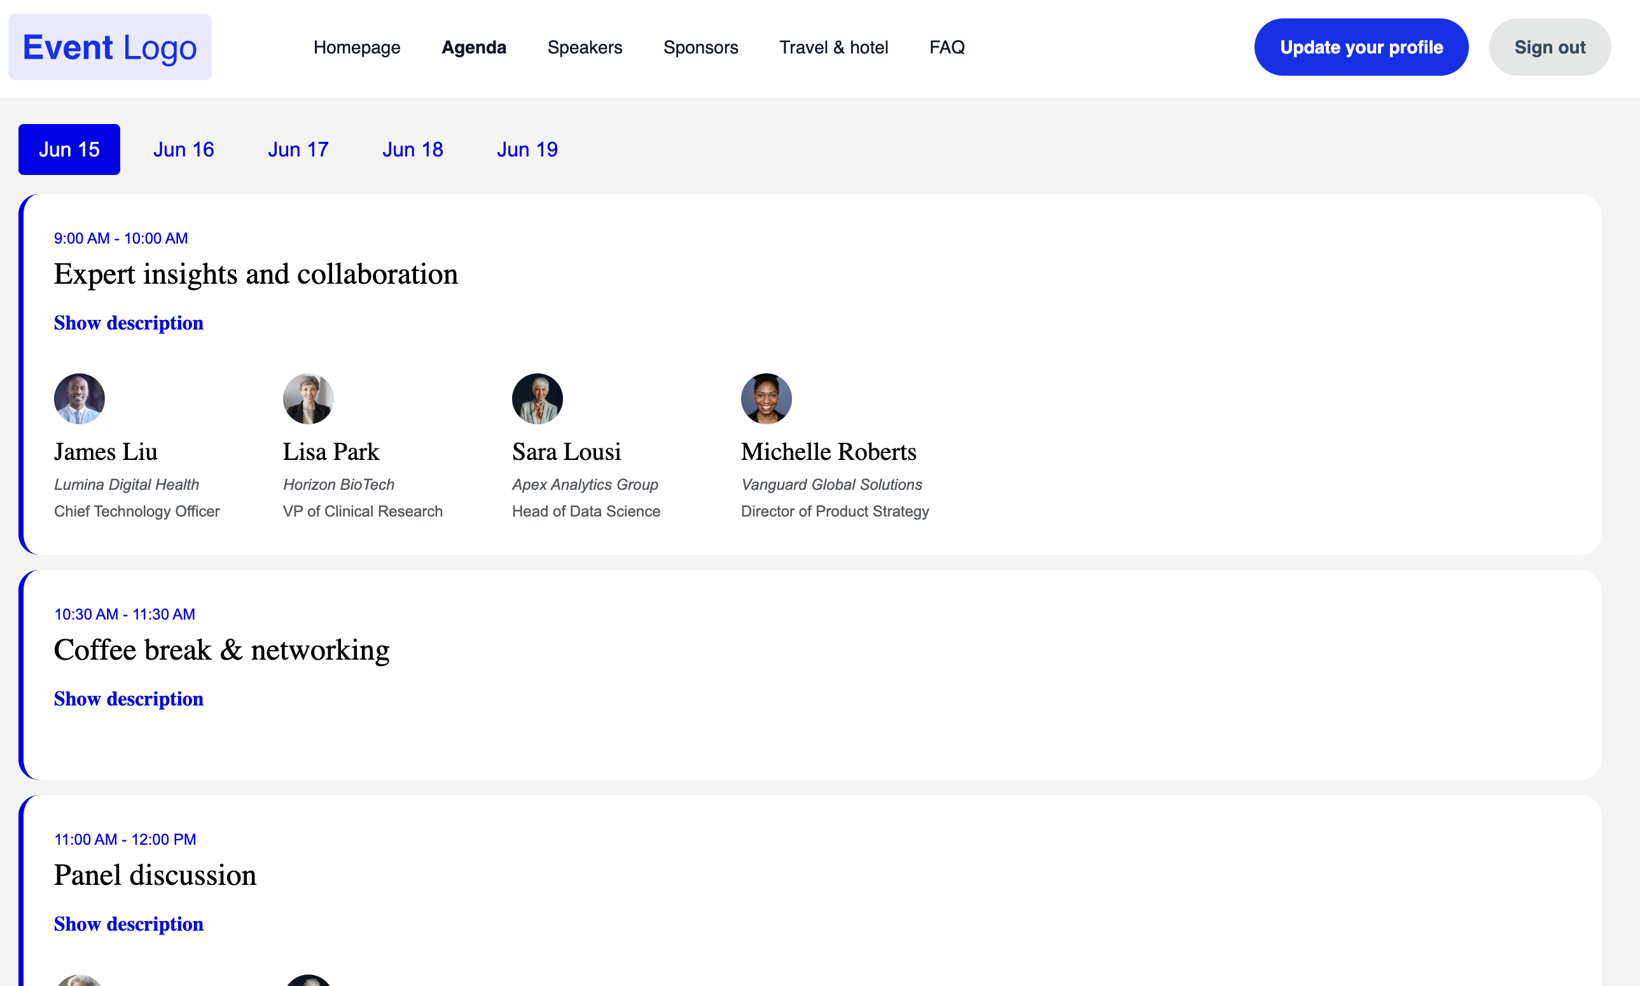Screen dimensions: 1640x986
Task: Click the 11:00 AM - 12:00 PM time label
Action: tap(125, 840)
